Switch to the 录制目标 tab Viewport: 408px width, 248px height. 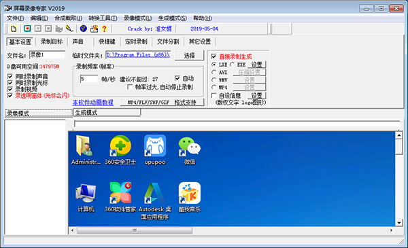point(52,41)
